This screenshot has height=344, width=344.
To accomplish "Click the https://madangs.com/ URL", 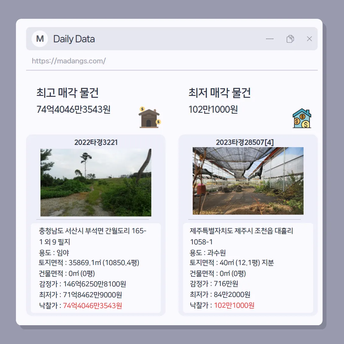I will click(69, 61).
